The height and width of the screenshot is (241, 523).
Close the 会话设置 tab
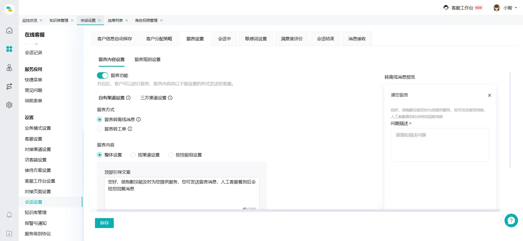pos(99,20)
